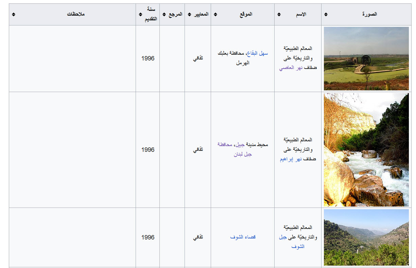Open the Nahr Ibrahim rapids photo
Screen dimensions: 416x268
pos(366,150)
